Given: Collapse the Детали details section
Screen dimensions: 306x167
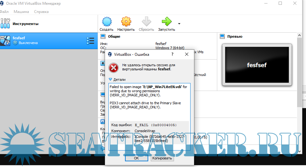Looking at the screenshot, I should pyautogui.click(x=111, y=80).
